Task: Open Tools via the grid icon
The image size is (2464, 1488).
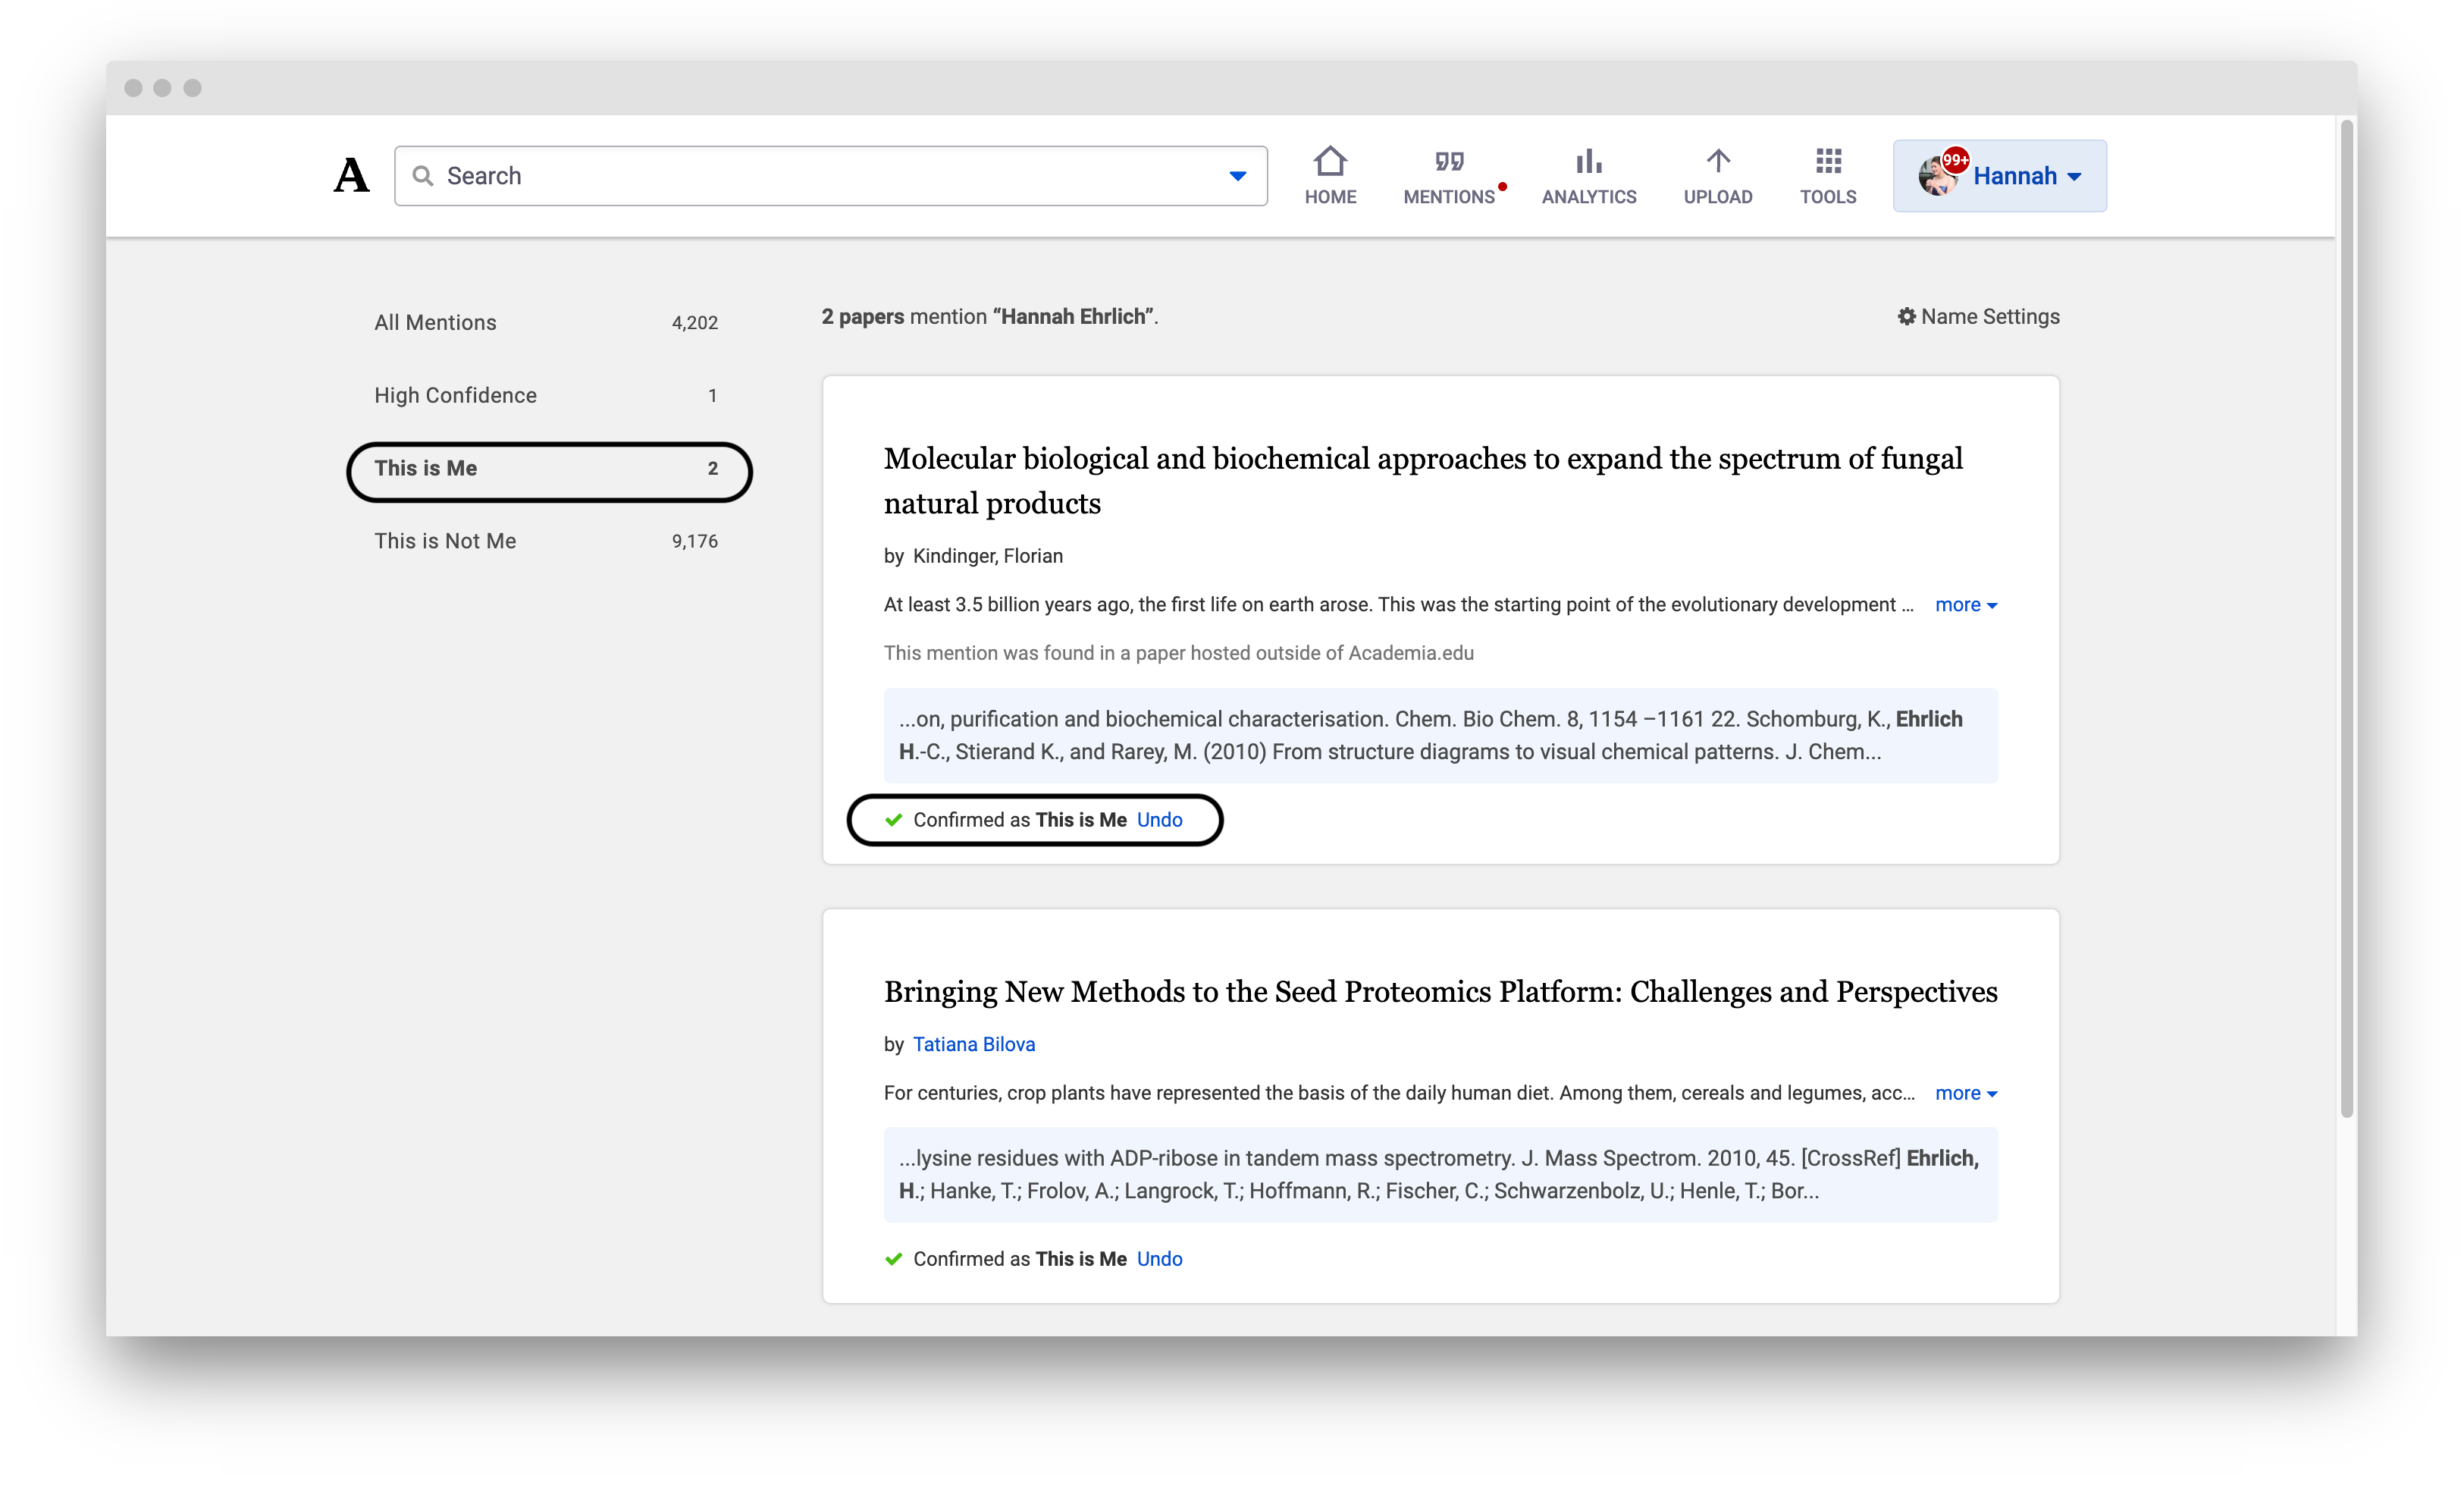Action: point(1827,161)
